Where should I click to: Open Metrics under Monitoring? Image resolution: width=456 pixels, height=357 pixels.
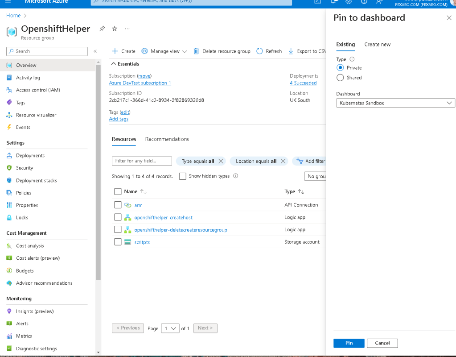click(x=24, y=336)
